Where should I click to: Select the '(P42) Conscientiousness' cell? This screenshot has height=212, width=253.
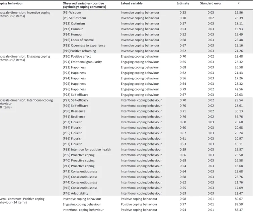pos(80,171)
